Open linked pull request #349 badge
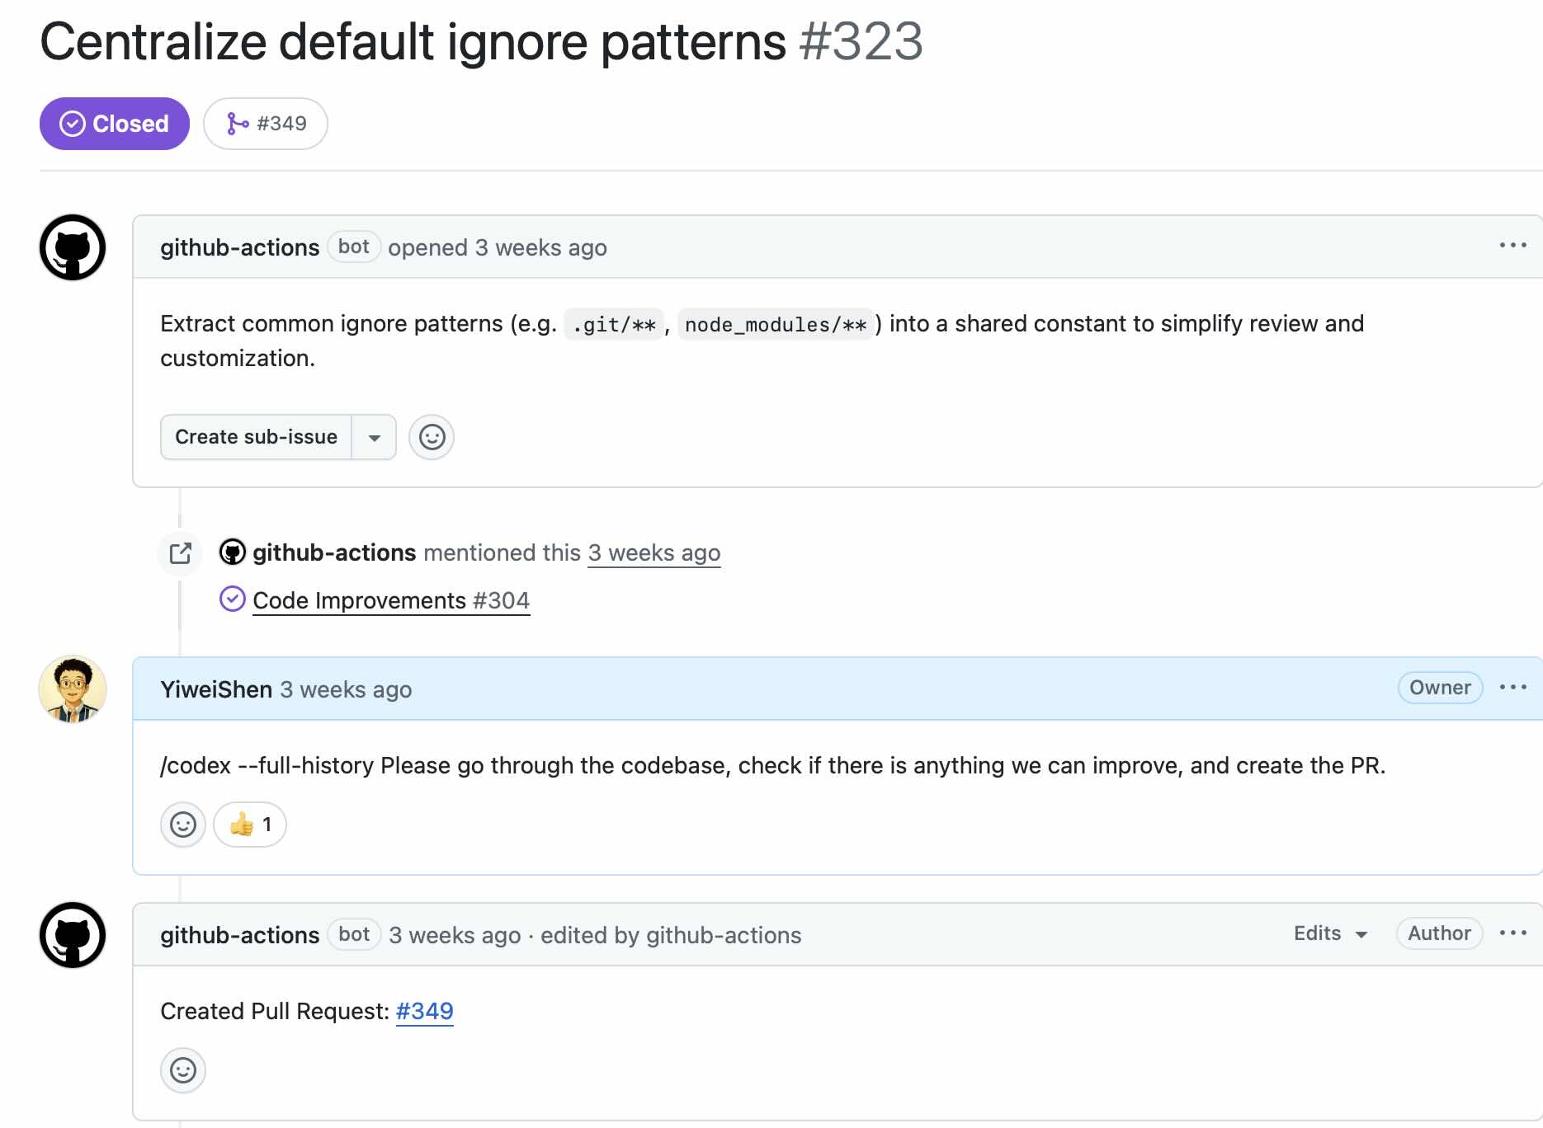 pos(266,124)
